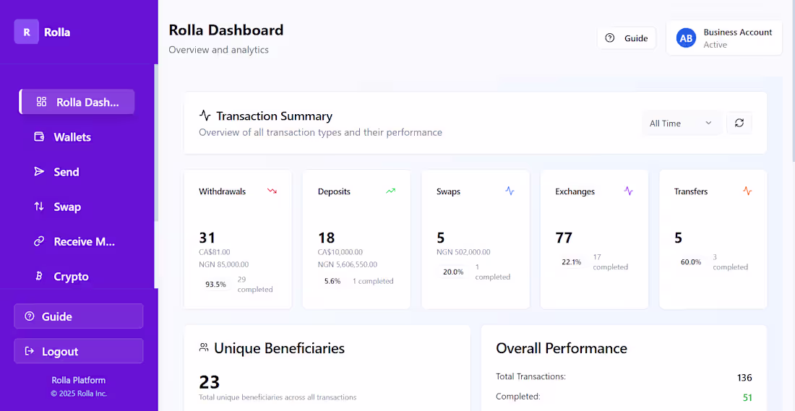This screenshot has width=795, height=411.
Task: Go to Wallets in sidebar
Action: click(77, 137)
